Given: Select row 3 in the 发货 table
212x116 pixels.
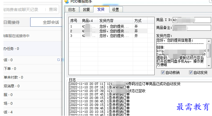Looking at the screenshot, I should (x=108, y=36).
